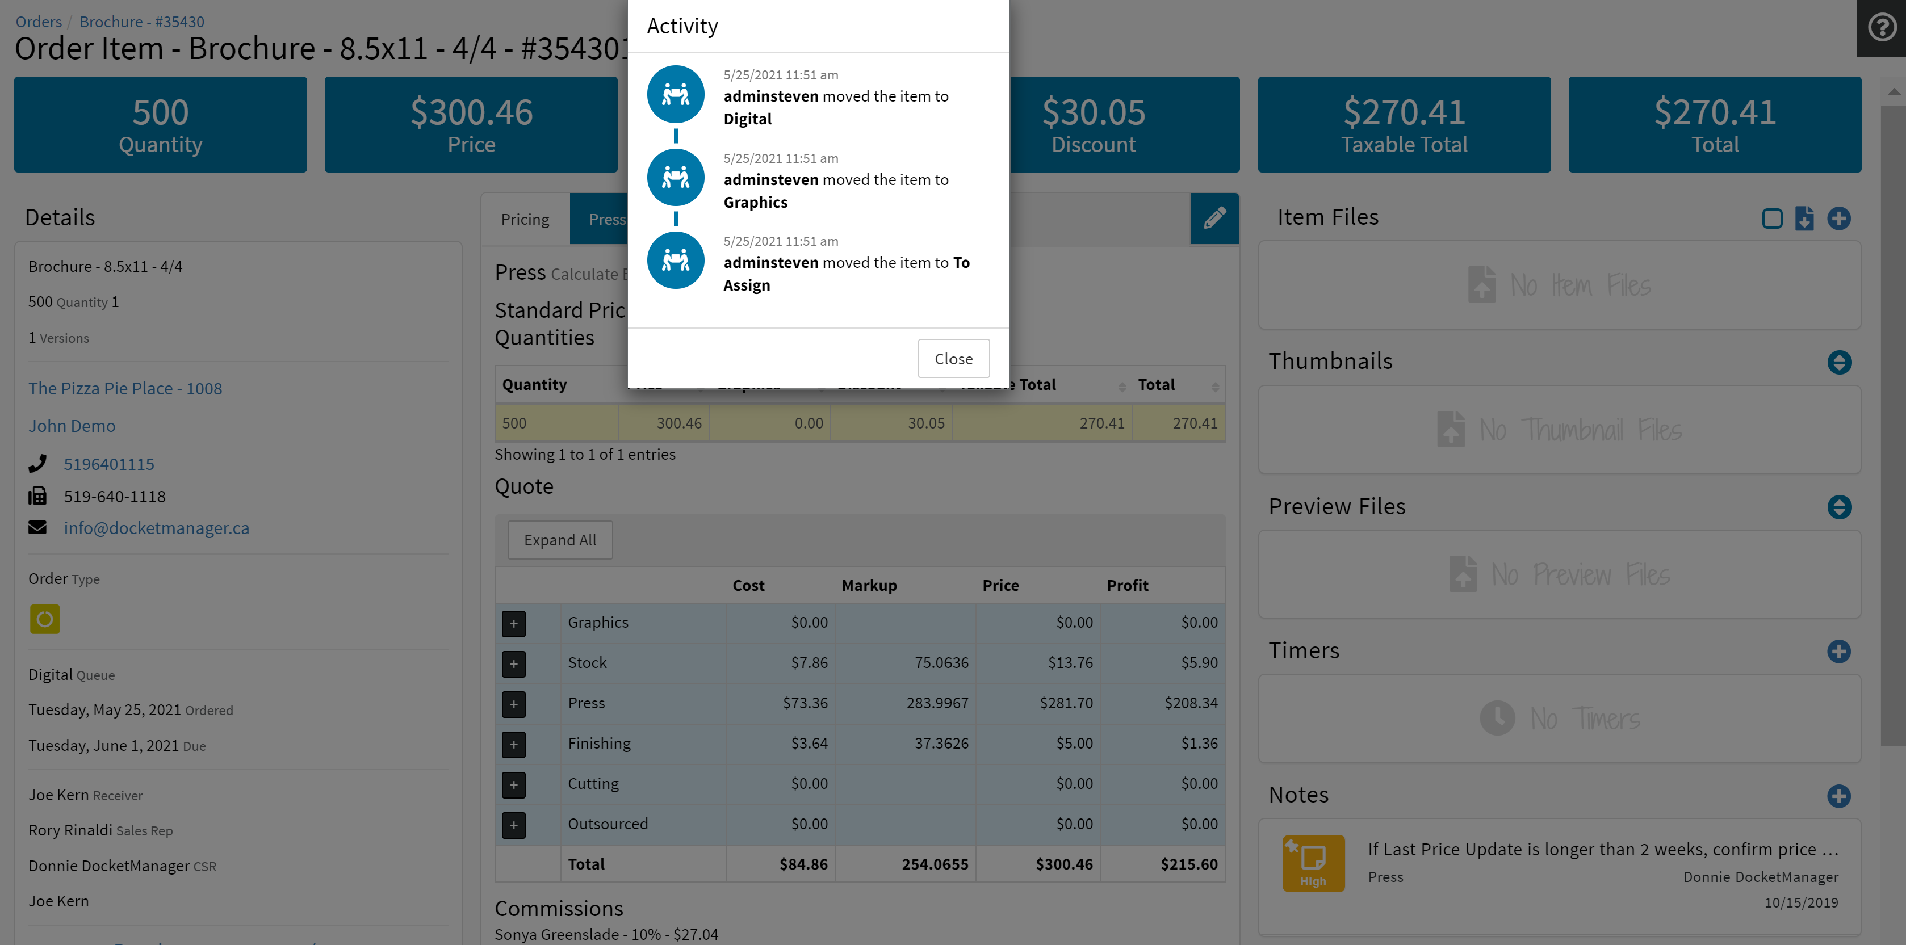The width and height of the screenshot is (1906, 945).
Task: Open the High priority note icon
Action: [x=1313, y=863]
